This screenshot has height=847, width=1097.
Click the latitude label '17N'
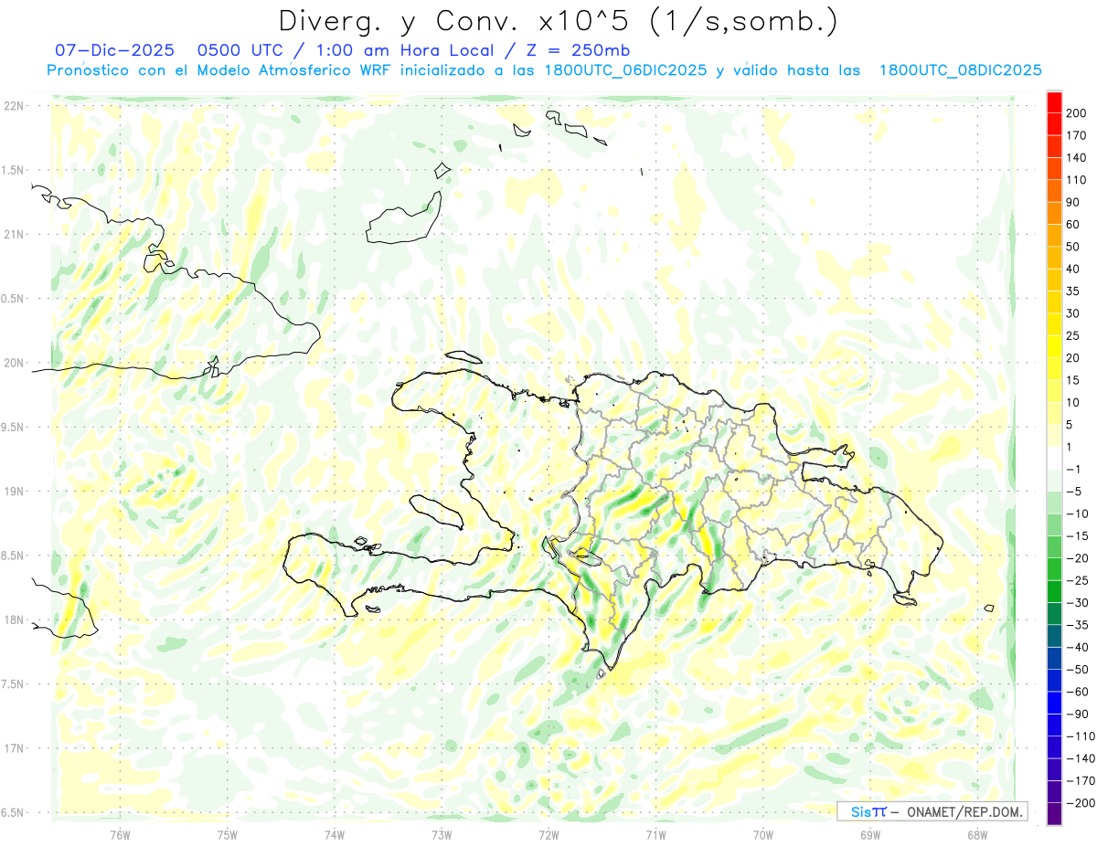point(13,748)
